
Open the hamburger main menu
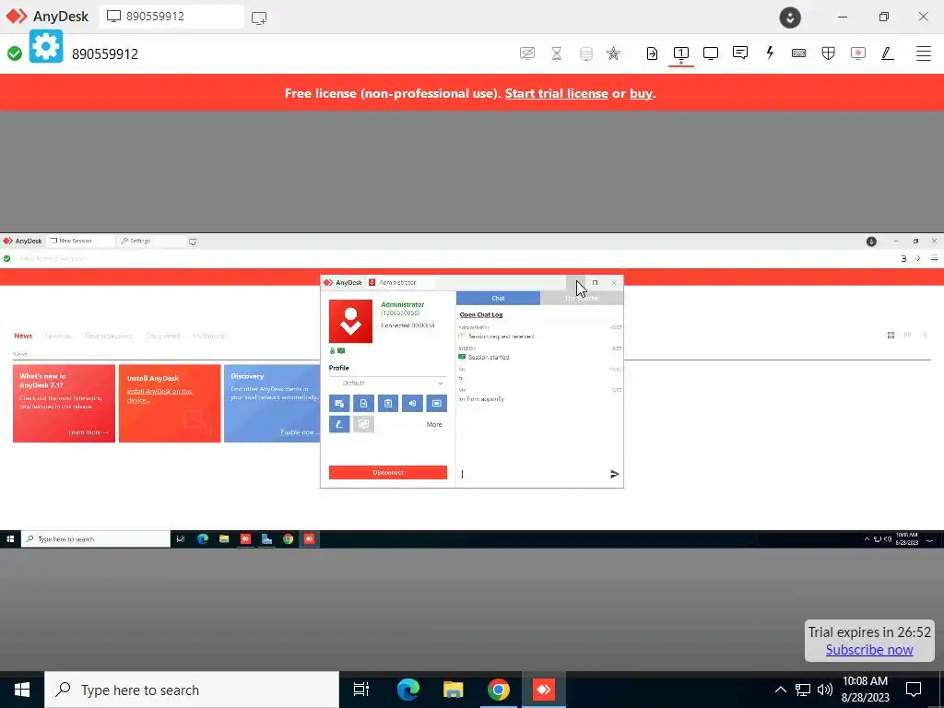tap(924, 53)
